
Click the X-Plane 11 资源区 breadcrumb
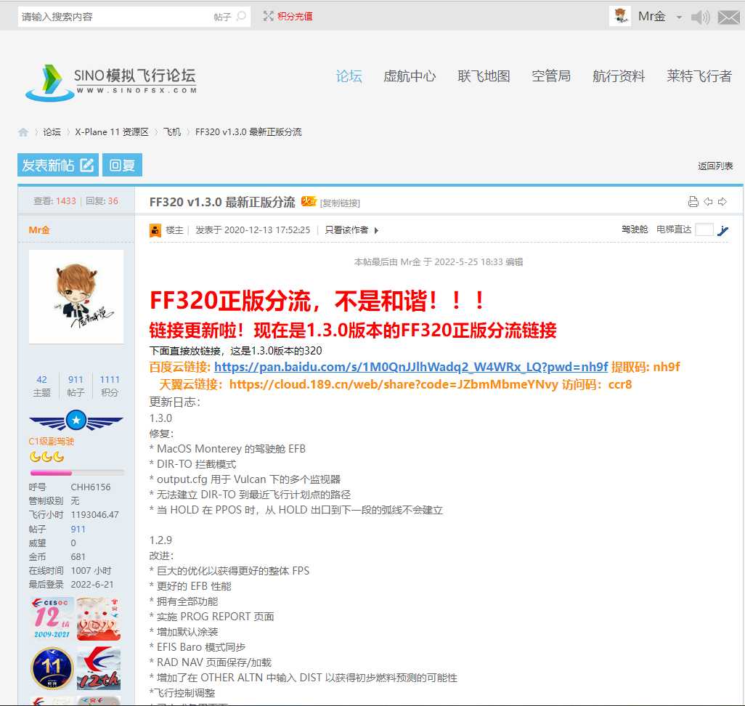(x=112, y=132)
